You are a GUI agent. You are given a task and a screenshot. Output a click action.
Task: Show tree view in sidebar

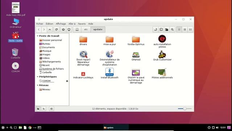click(44, 109)
